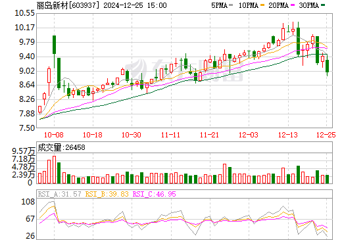Viewport: 342px width, 240px height.
Task: Click the 7.50 price axis label
Action: coord(27,128)
